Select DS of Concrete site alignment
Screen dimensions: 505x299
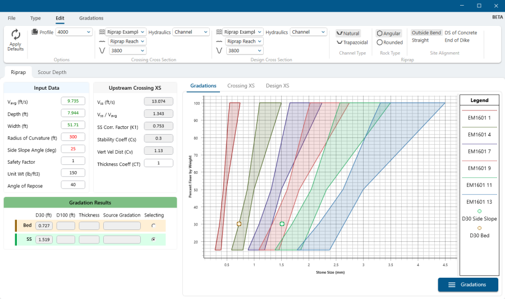461,33
